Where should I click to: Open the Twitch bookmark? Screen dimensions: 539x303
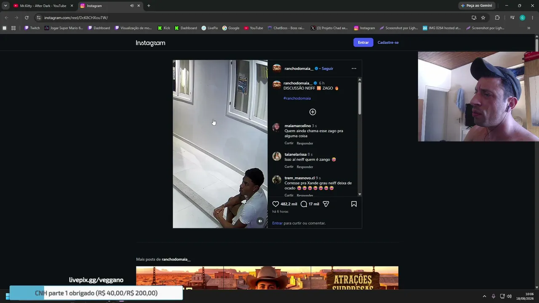32,28
